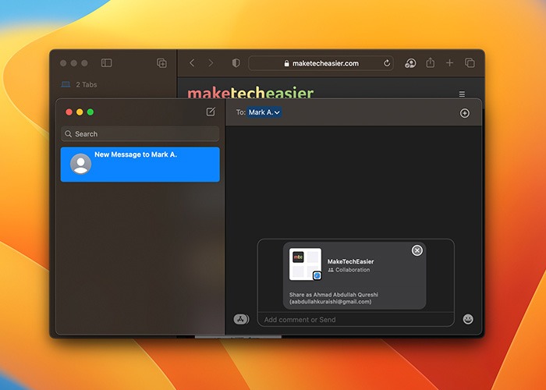Go back in Safari
Viewport: 546px width, 390px height.
click(192, 63)
